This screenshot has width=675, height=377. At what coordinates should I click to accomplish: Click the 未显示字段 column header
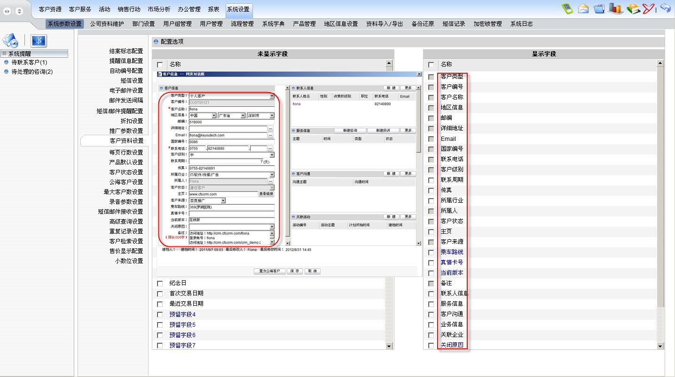point(273,54)
